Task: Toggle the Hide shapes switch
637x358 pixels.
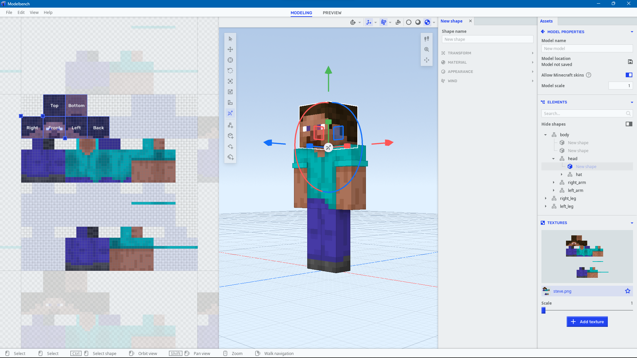Action: [x=629, y=124]
